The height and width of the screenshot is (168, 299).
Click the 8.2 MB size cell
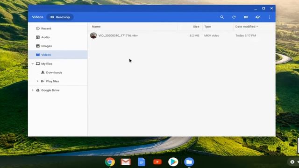point(194,35)
